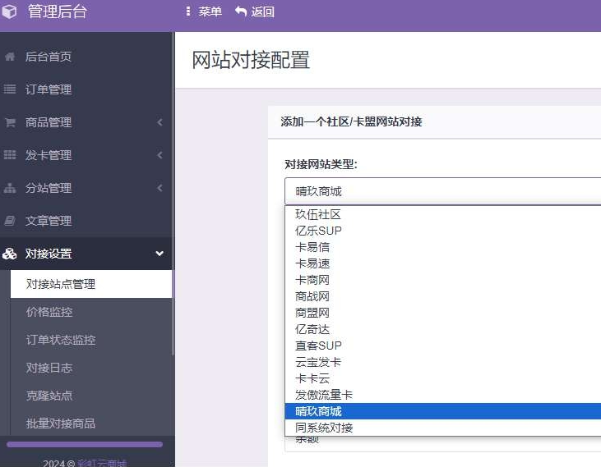The width and height of the screenshot is (601, 467).
Task: Open 对接日志 in the sidebar
Action: pos(49,368)
